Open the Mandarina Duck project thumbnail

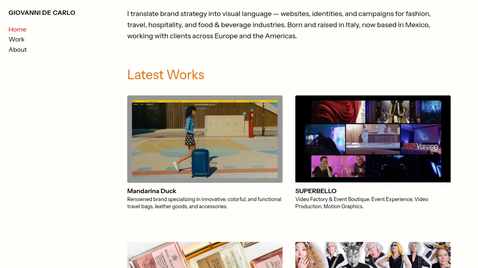205,139
